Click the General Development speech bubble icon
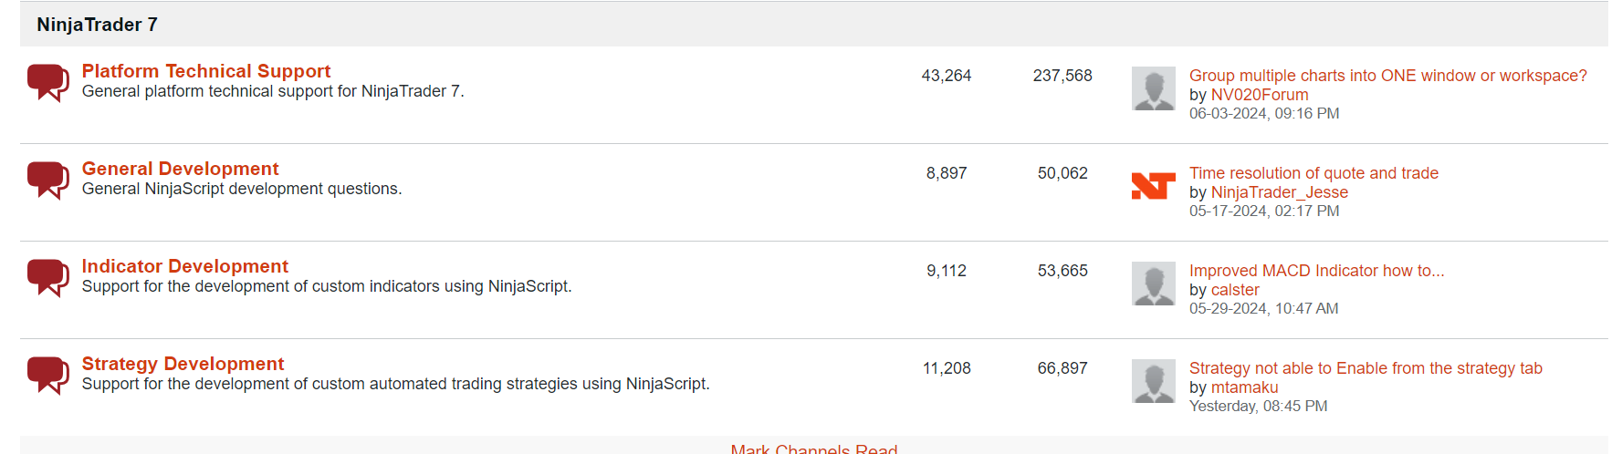 47,180
